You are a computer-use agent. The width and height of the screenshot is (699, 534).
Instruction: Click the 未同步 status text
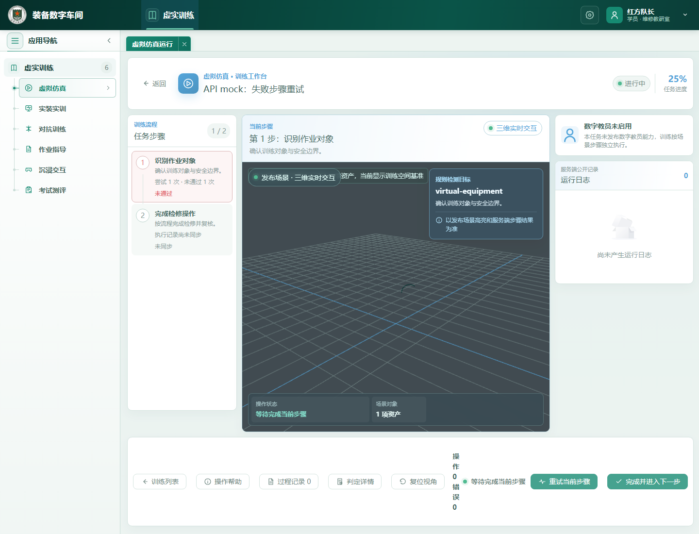(x=164, y=246)
